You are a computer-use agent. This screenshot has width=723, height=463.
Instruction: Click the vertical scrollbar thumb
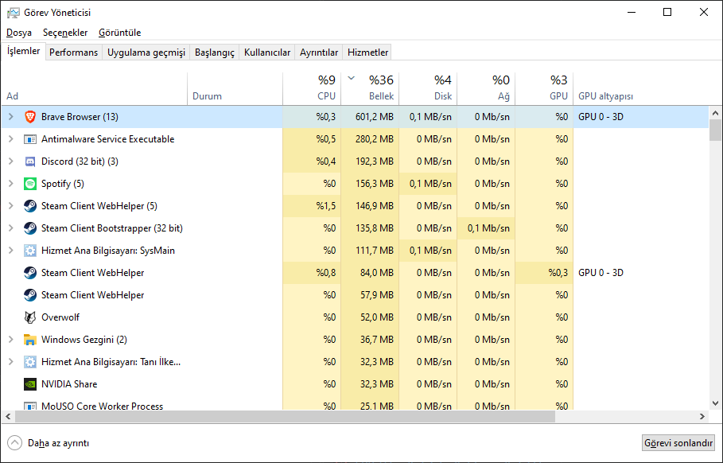point(715,130)
